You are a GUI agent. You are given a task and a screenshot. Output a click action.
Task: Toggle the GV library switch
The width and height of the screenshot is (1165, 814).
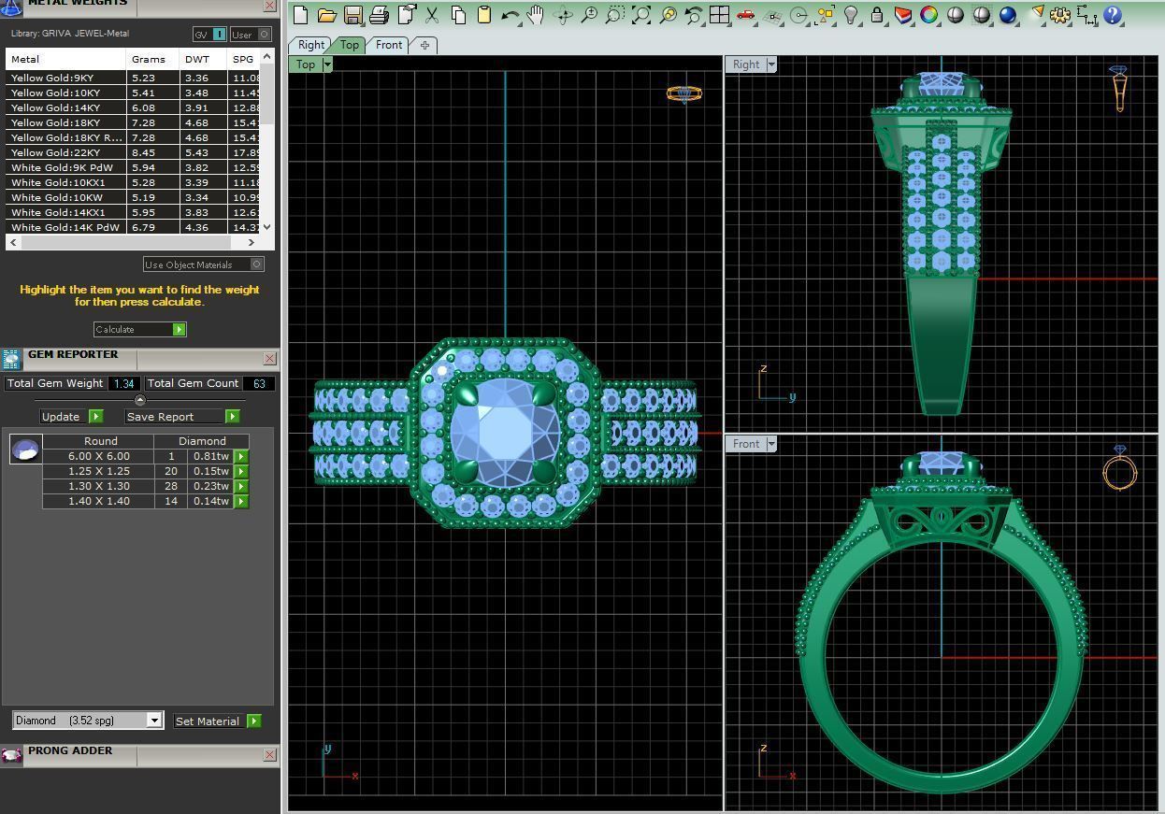point(210,35)
